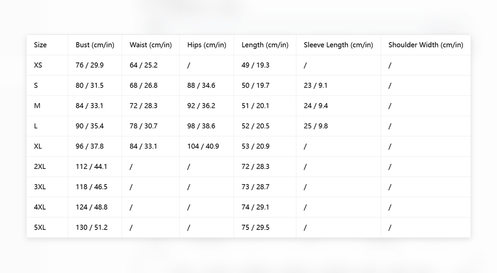Click the Shoulder Width (cm/in) header
The image size is (497, 273).
coord(426,45)
